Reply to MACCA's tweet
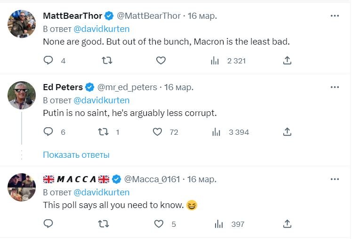 click(48, 224)
